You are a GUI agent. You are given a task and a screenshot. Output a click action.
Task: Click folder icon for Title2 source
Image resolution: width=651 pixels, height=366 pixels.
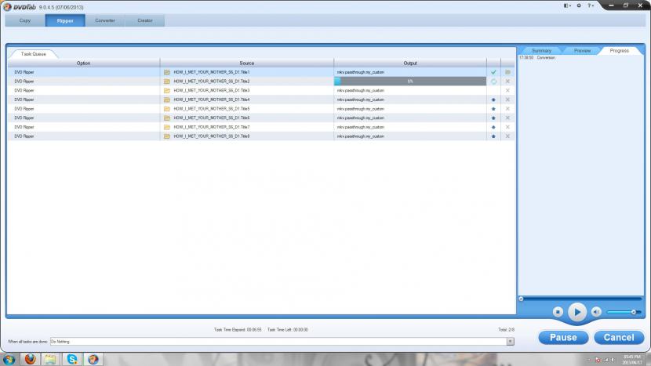pos(167,82)
